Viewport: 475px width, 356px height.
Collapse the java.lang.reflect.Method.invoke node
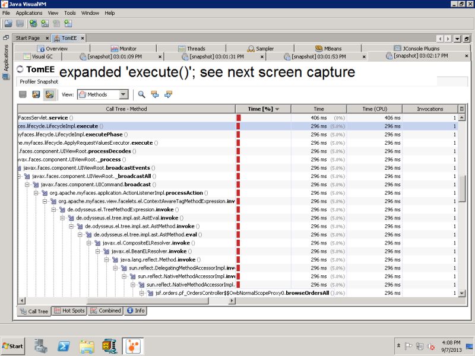pos(106,259)
